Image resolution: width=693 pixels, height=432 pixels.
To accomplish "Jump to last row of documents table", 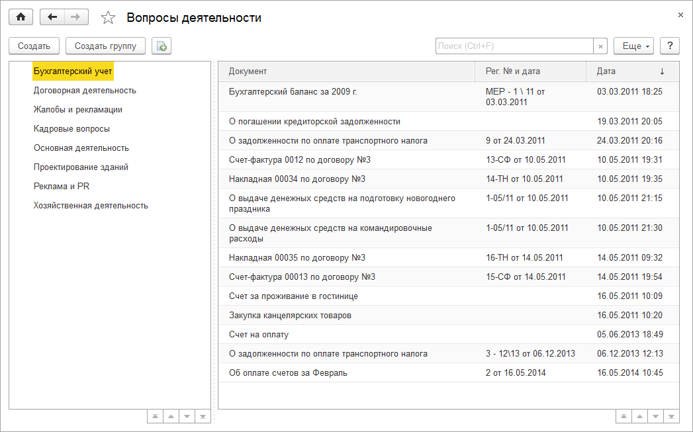I will 671,417.
